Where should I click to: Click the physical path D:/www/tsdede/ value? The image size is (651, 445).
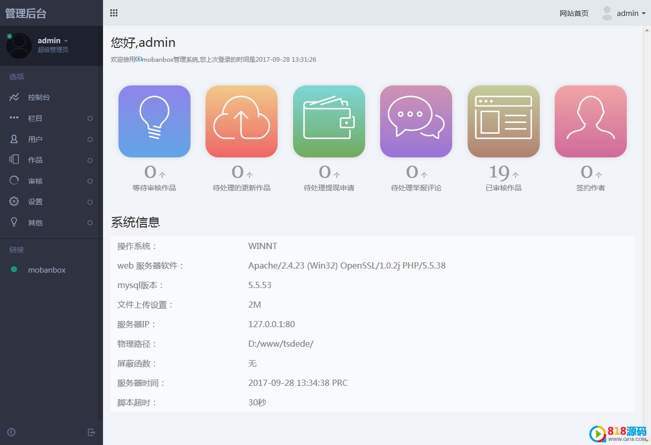pyautogui.click(x=281, y=344)
